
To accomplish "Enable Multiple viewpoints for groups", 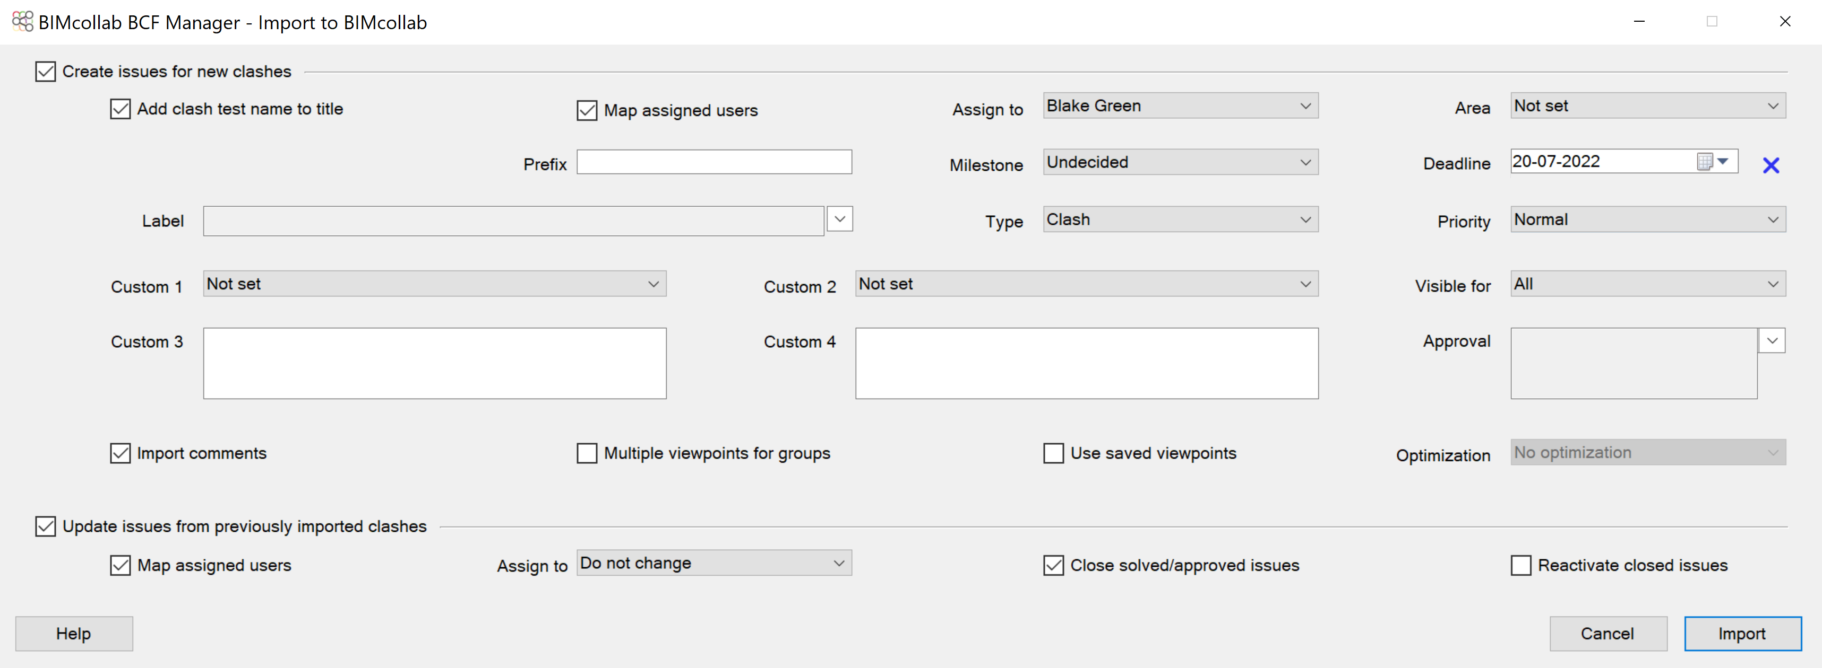I will coord(587,453).
